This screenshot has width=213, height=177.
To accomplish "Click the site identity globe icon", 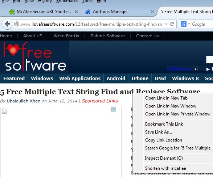I will click(x=17, y=24).
